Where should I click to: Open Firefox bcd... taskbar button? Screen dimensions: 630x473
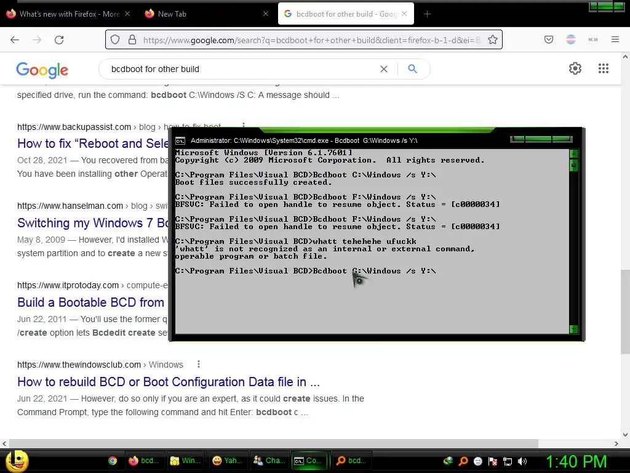[144, 461]
